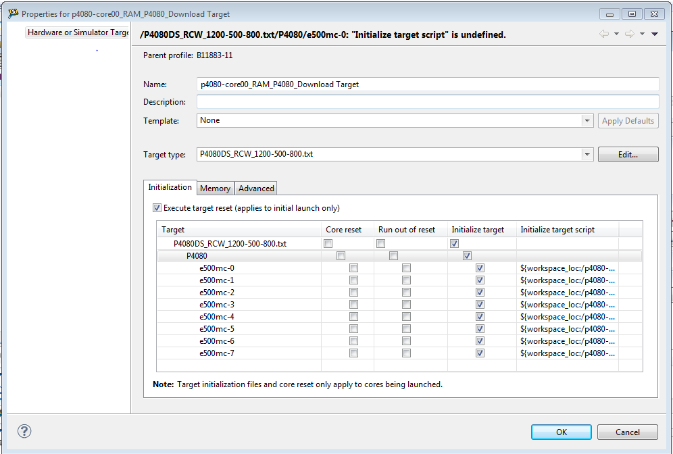This screenshot has height=454, width=673.
Task: Toggle Run out of reset for e500mc-1
Action: (407, 280)
